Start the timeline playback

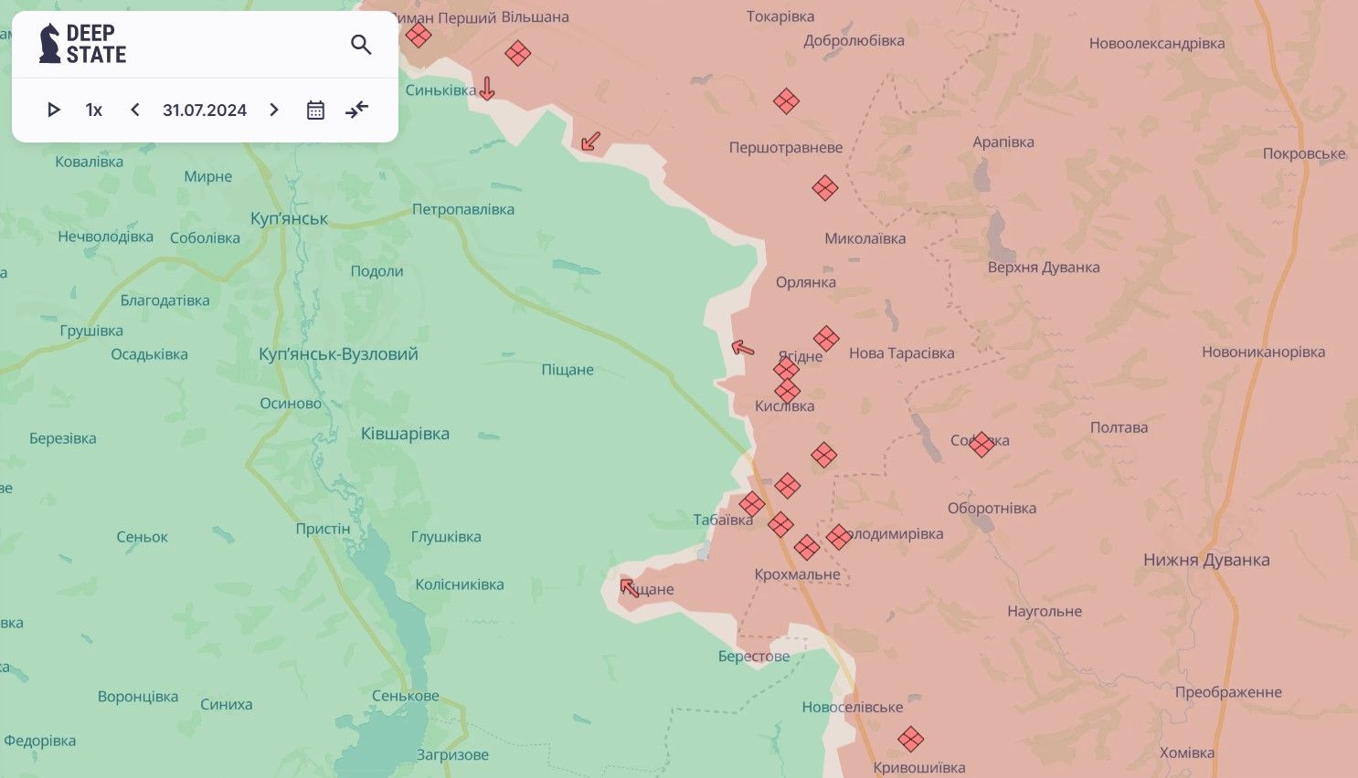[x=53, y=110]
